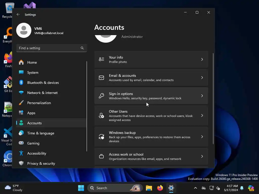Click the Access work or school briefcase icon
Viewport: 259px width, 194px height.
click(101, 156)
